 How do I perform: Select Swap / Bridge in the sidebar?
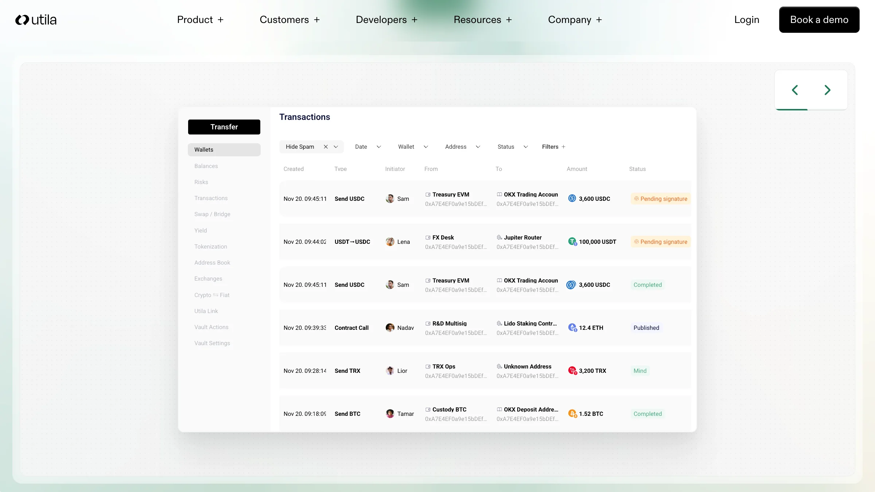tap(212, 214)
